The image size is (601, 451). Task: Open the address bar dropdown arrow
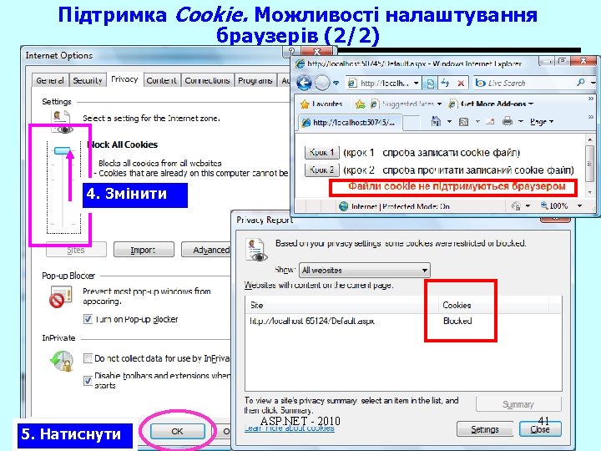pos(416,83)
